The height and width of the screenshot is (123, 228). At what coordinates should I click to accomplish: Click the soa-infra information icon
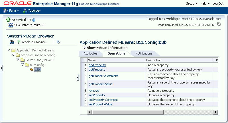pyautogui.click(x=34, y=20)
